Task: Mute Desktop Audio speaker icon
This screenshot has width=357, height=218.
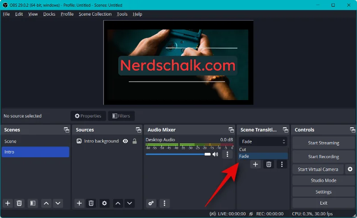Action: (215, 155)
